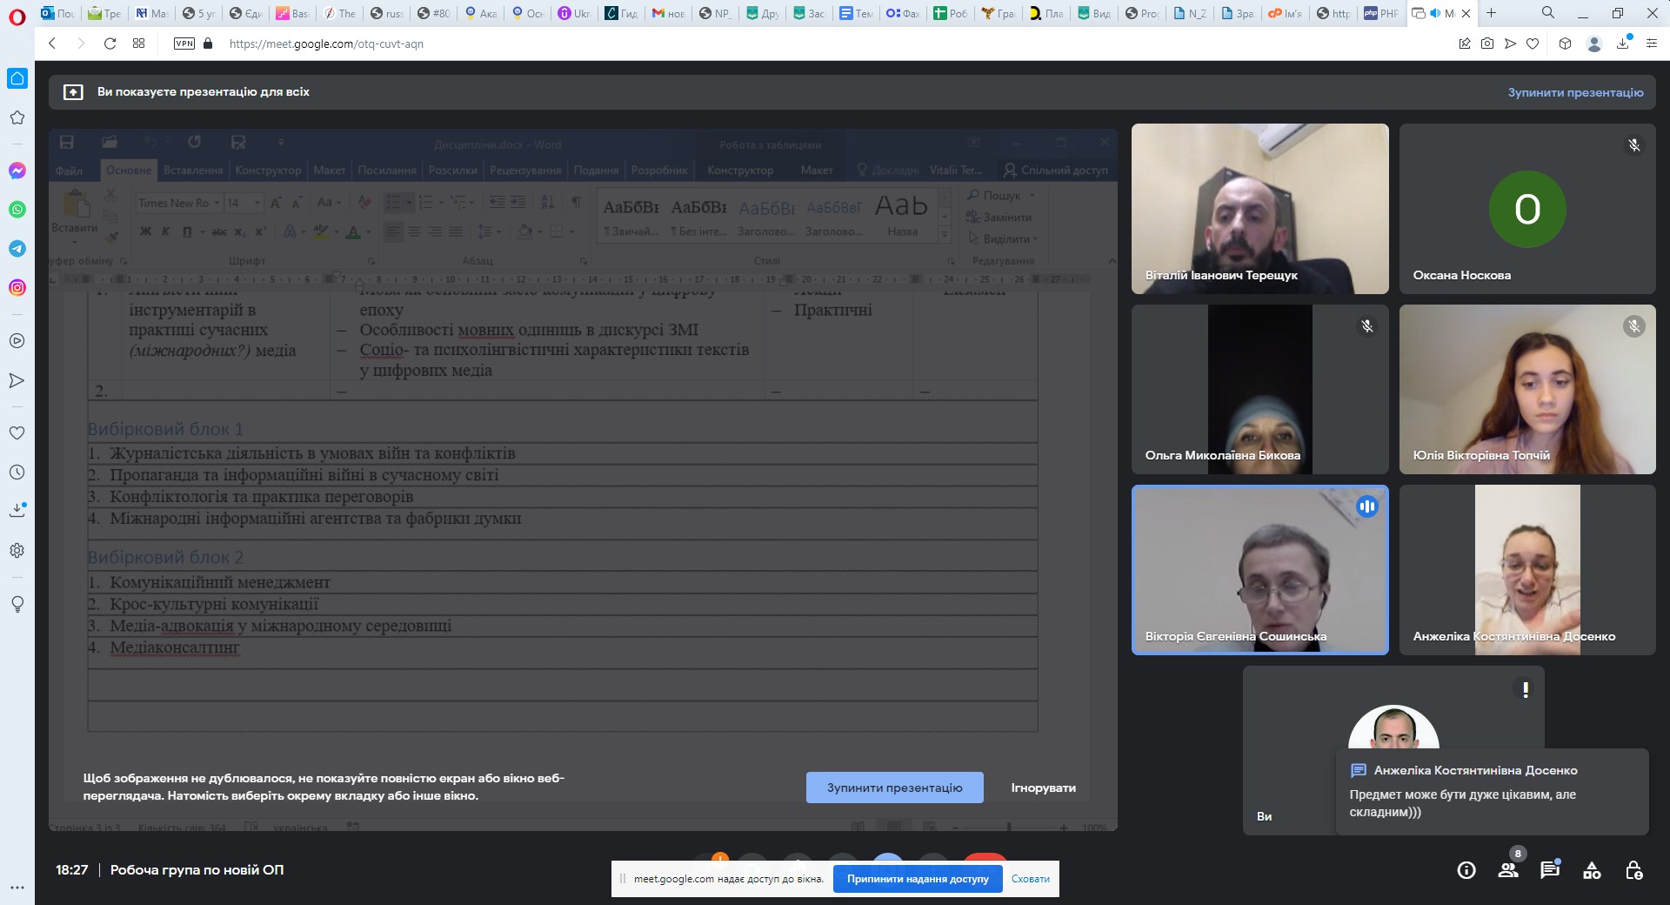Open WhatsApp in the Opera sidebar

[x=17, y=210]
